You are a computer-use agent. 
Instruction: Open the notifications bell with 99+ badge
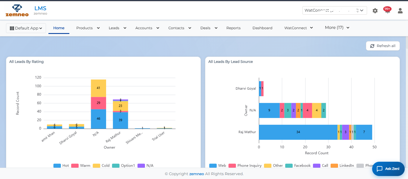pyautogui.click(x=387, y=10)
